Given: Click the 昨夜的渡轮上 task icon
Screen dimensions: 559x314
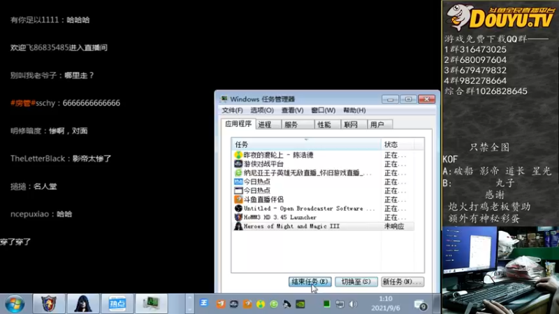Looking at the screenshot, I should 238,155.
